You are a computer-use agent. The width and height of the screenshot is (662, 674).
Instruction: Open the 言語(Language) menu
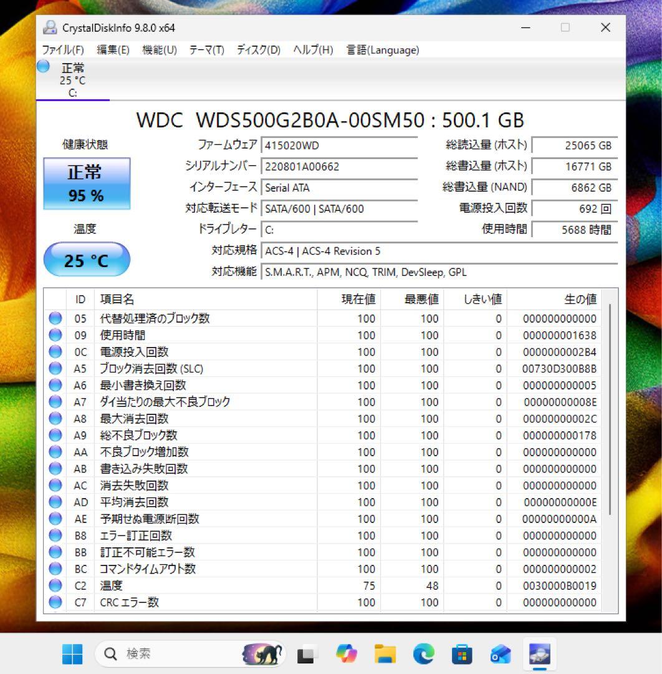(x=383, y=50)
